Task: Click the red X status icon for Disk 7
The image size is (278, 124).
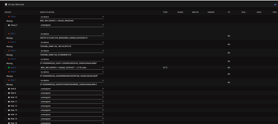Action: click(9, 80)
